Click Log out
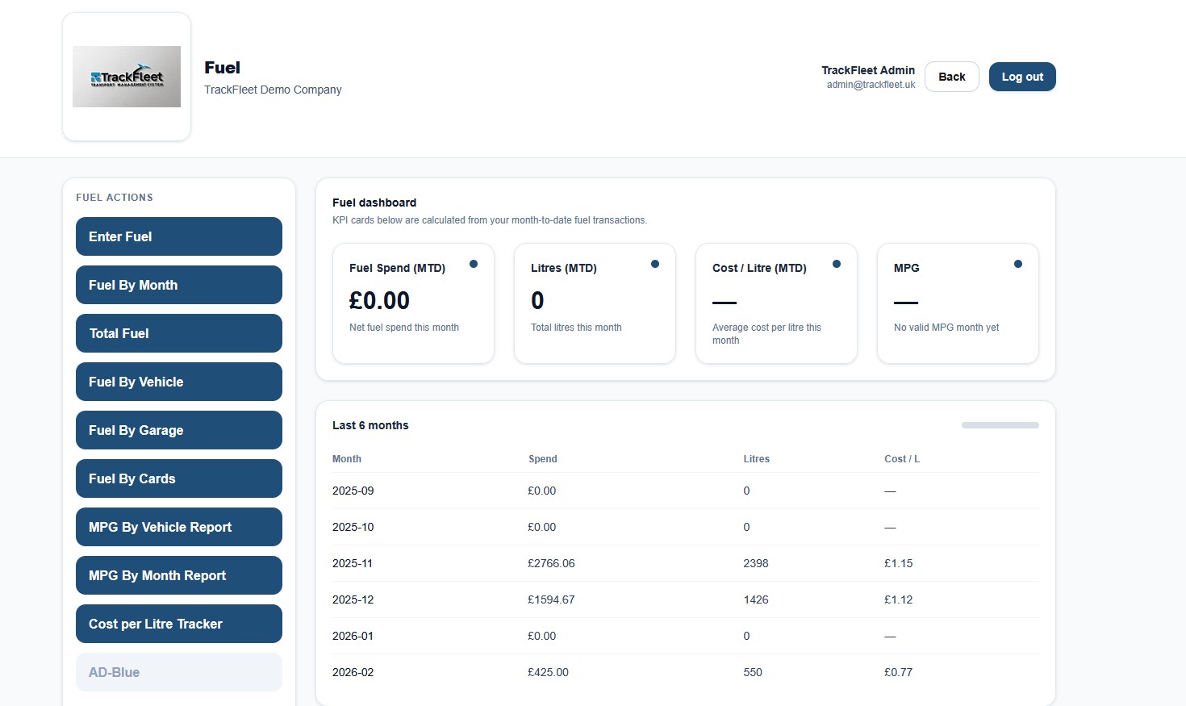The image size is (1186, 706). [1021, 76]
